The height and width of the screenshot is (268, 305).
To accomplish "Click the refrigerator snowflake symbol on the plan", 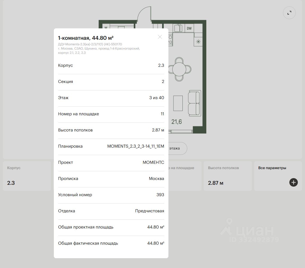I will [198, 42].
